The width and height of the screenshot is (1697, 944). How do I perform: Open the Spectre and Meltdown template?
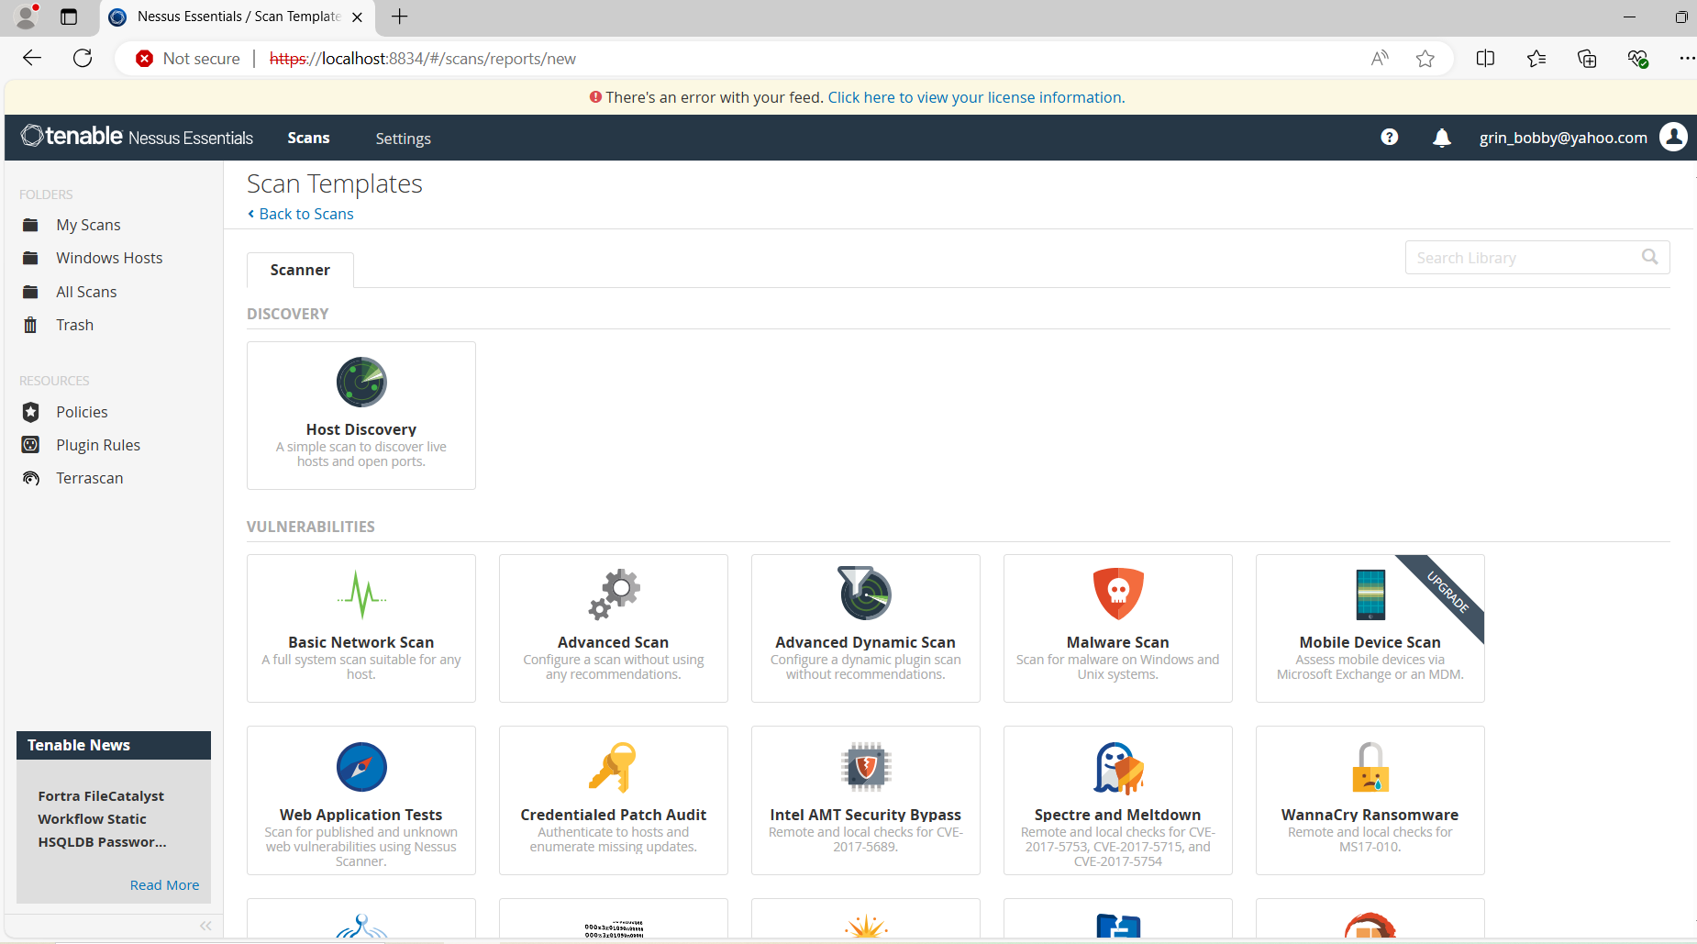tap(1117, 799)
